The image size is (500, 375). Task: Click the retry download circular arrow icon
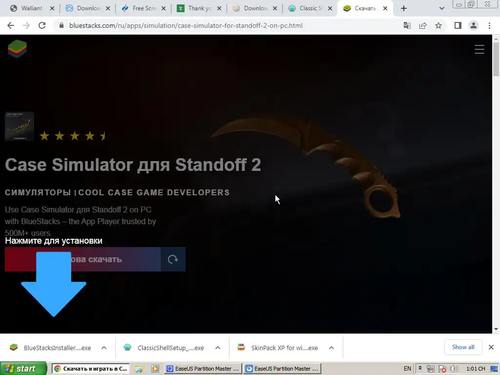pos(173,259)
